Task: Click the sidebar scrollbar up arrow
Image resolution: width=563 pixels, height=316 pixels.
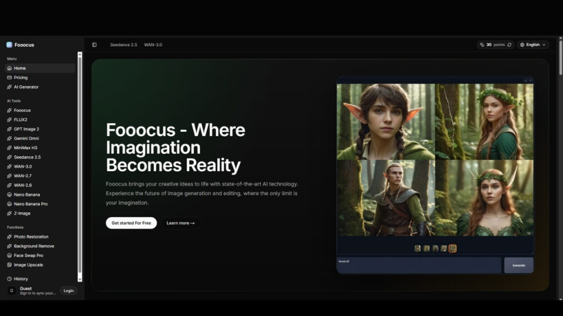Action: (80, 54)
